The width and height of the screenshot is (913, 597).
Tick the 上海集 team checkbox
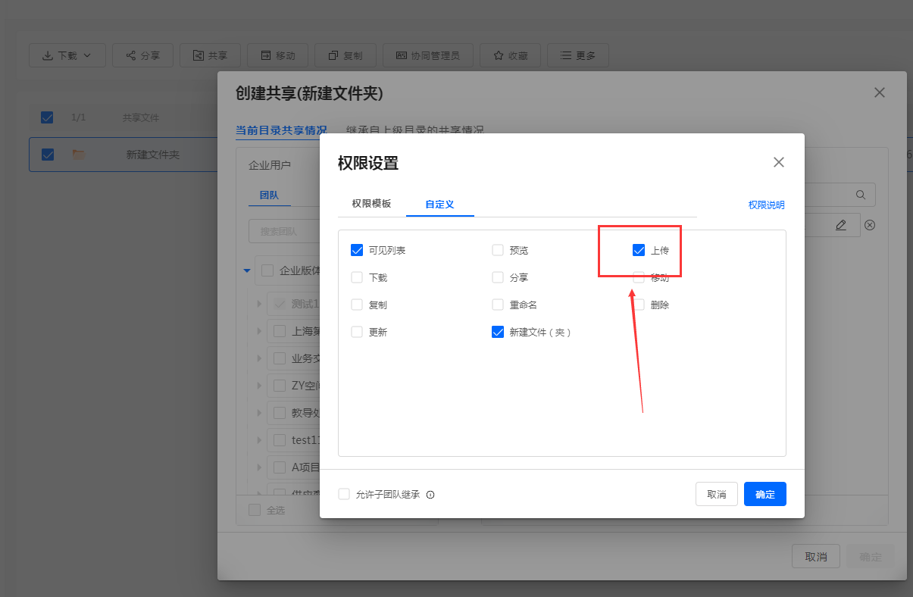coord(280,331)
